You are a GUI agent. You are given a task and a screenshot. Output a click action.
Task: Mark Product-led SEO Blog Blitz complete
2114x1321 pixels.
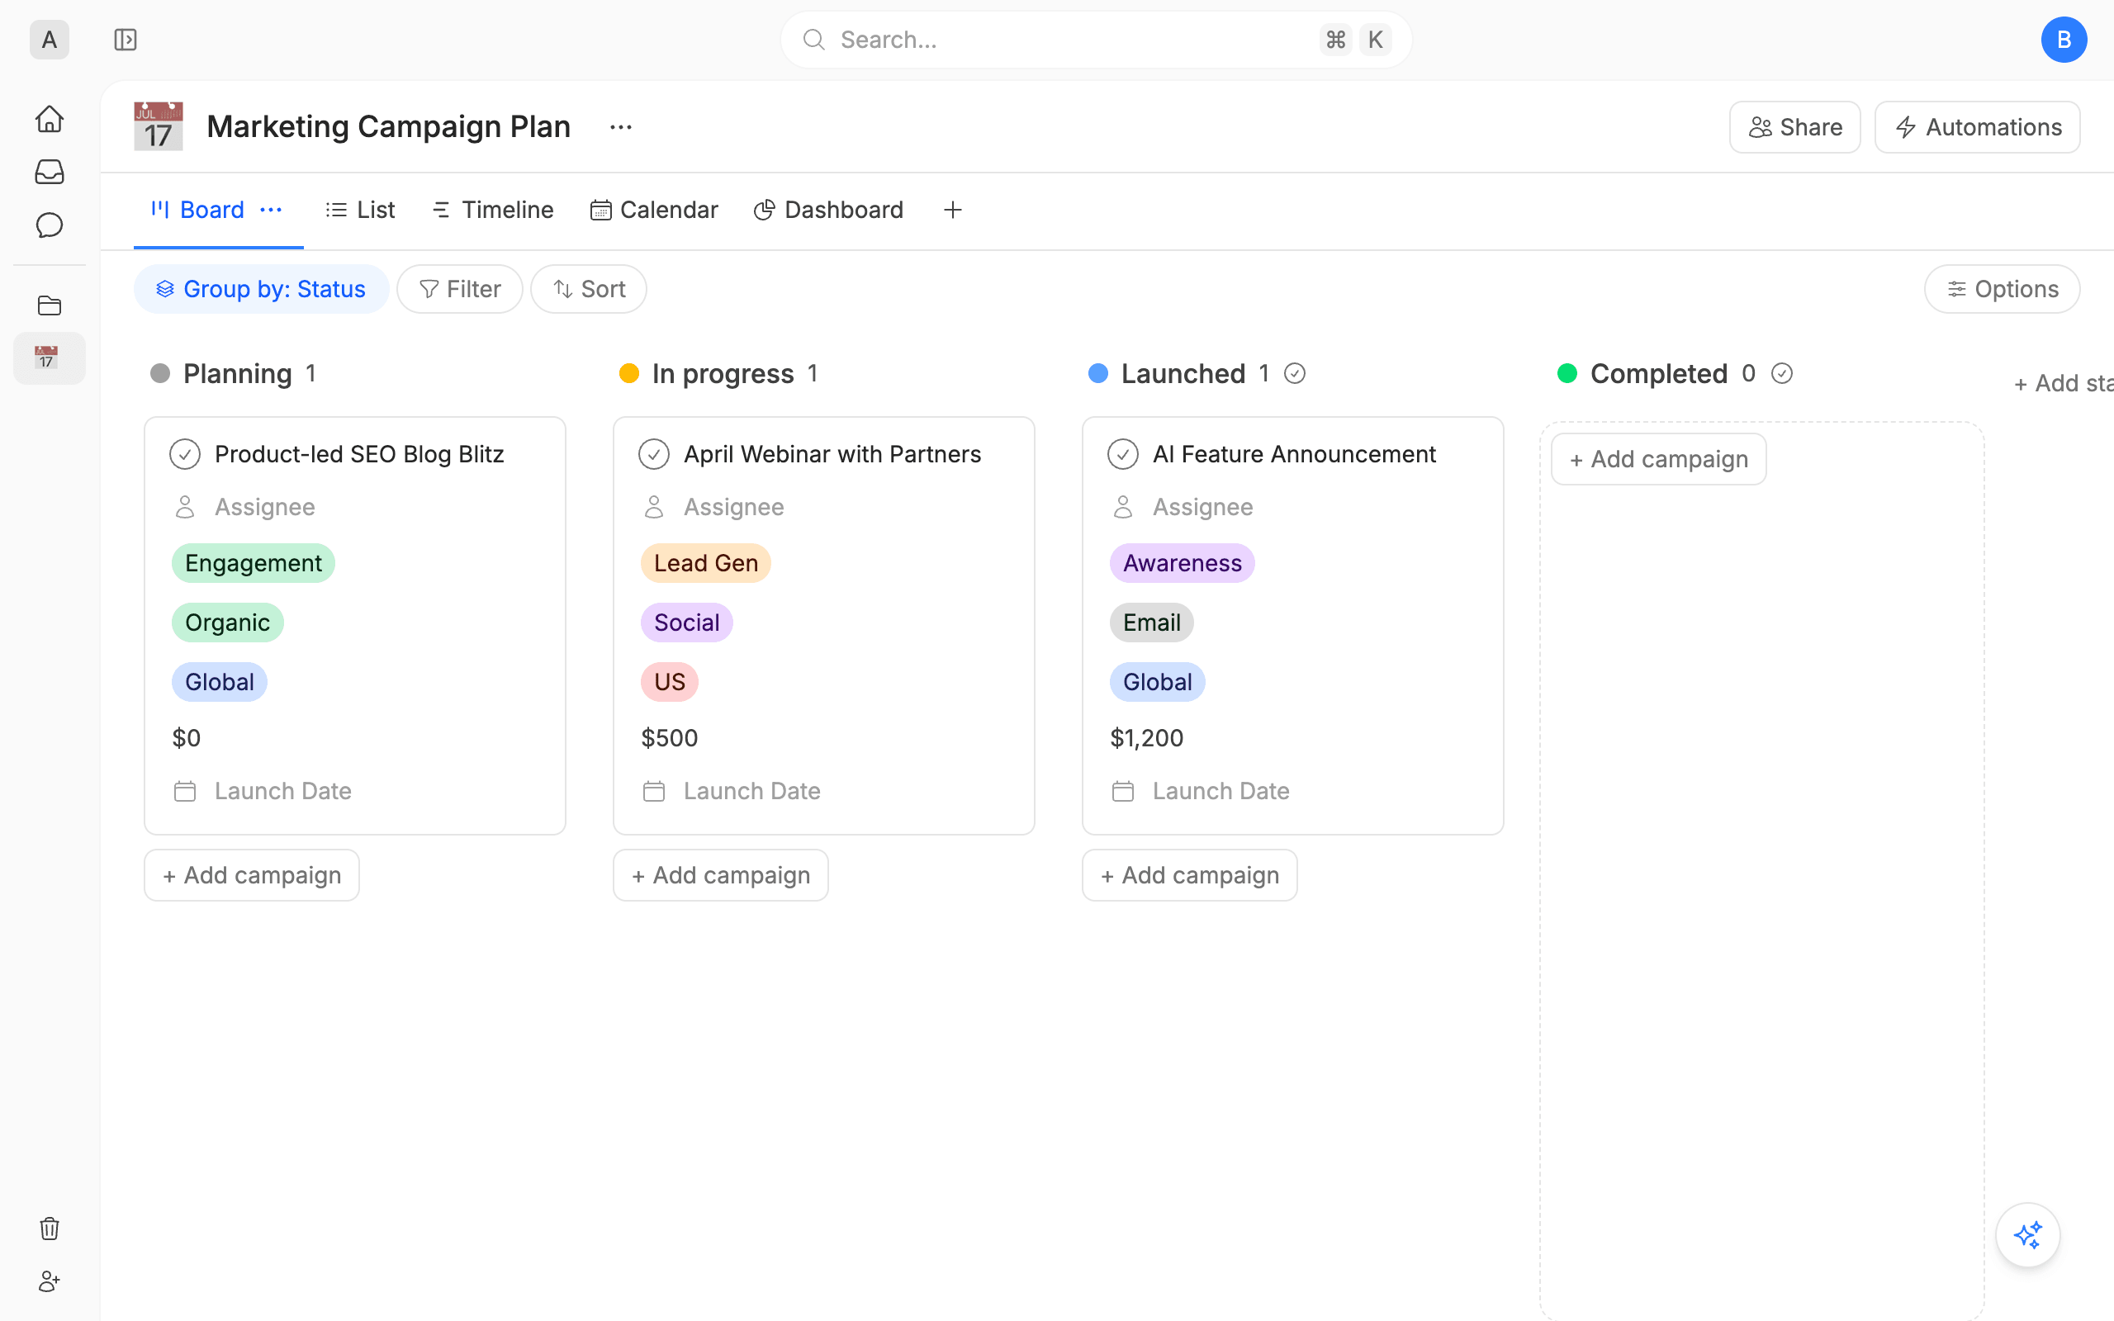pyautogui.click(x=185, y=454)
